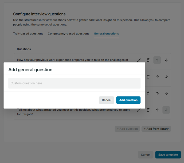Select the General questions tab
This screenshot has height=163, width=184.
[x=106, y=34]
